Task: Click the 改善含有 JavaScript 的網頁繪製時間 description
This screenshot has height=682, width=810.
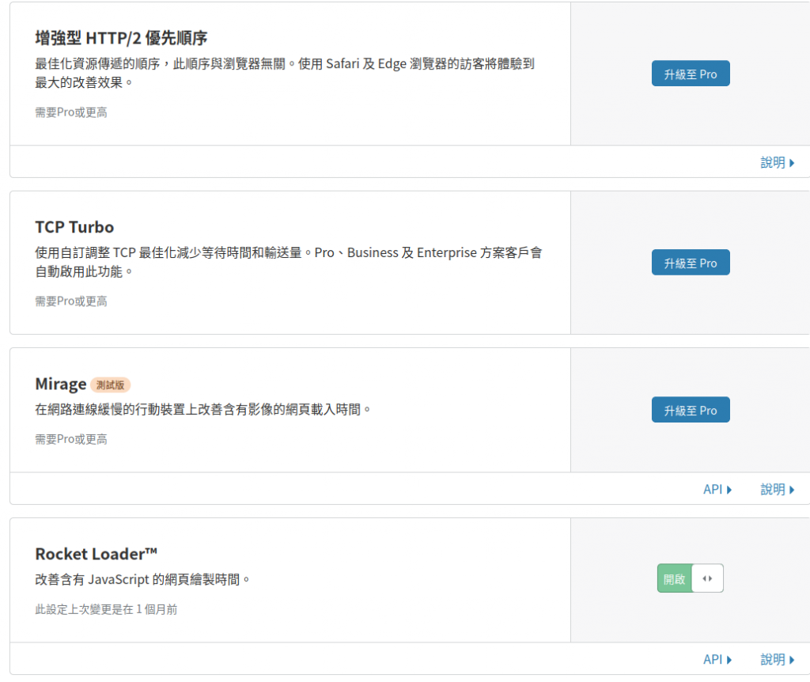Action: pos(142,580)
